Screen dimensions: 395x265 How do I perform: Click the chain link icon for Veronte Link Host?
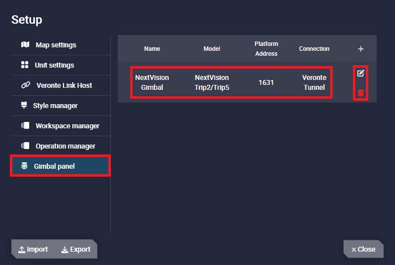coord(26,85)
